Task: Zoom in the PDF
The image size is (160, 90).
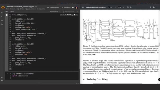Action: point(123,7)
